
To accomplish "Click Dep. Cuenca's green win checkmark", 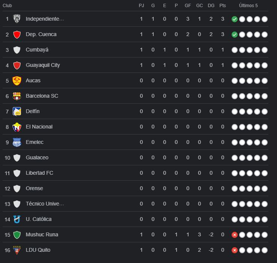I will tap(235, 35).
